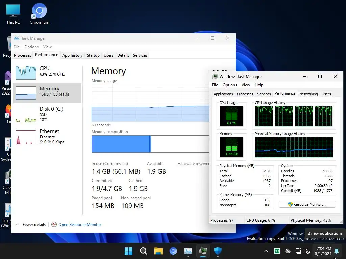This screenshot has width=346, height=259.
Task: Open the Help menu in Windows Task Manager
Action: click(x=259, y=85)
